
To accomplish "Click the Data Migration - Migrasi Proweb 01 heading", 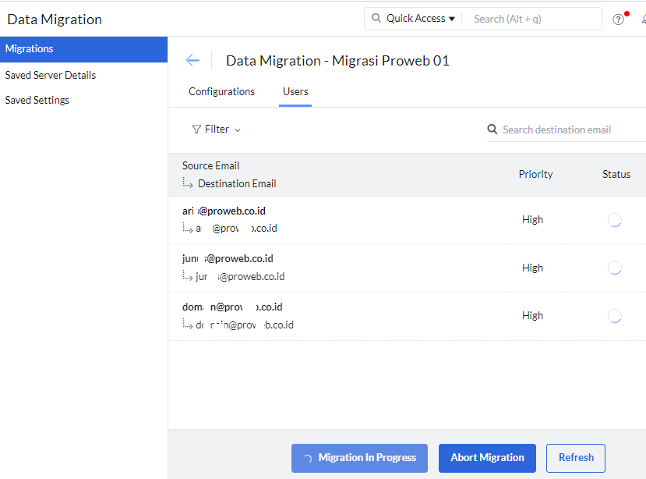I will [x=337, y=61].
